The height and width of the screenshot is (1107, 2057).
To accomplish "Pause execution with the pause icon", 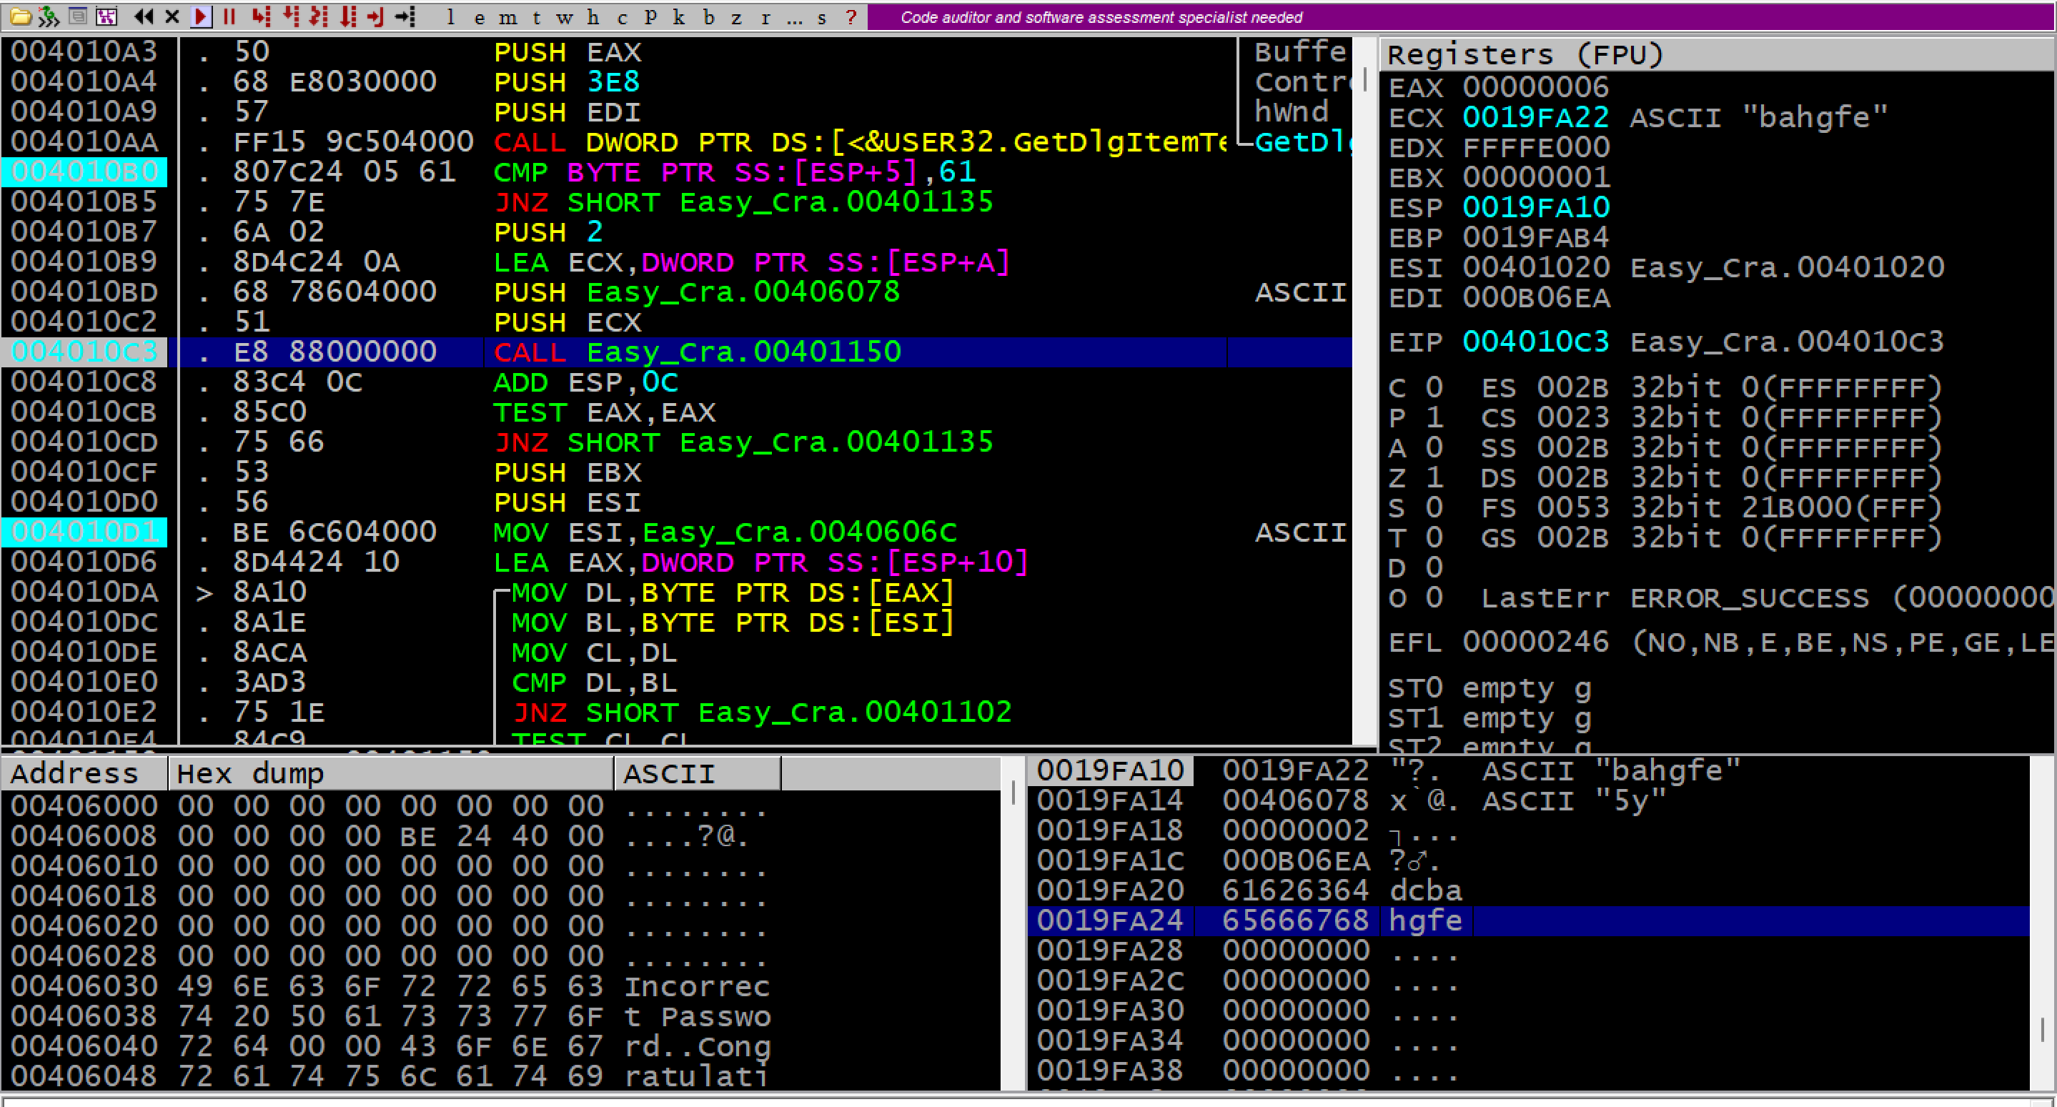I will pos(229,16).
